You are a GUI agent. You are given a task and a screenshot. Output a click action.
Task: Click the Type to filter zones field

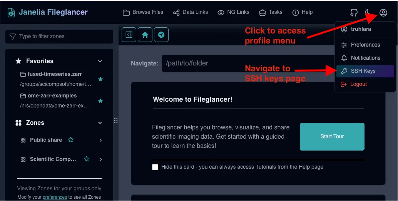click(x=59, y=37)
